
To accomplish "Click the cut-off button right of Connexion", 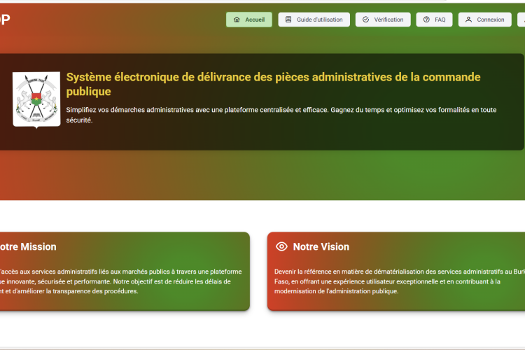I will click(521, 20).
